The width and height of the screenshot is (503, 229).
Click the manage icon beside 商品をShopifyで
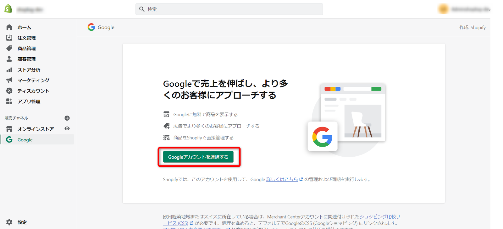(x=166, y=138)
